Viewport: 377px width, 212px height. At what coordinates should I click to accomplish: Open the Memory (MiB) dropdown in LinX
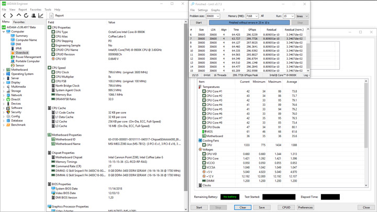click(256, 16)
